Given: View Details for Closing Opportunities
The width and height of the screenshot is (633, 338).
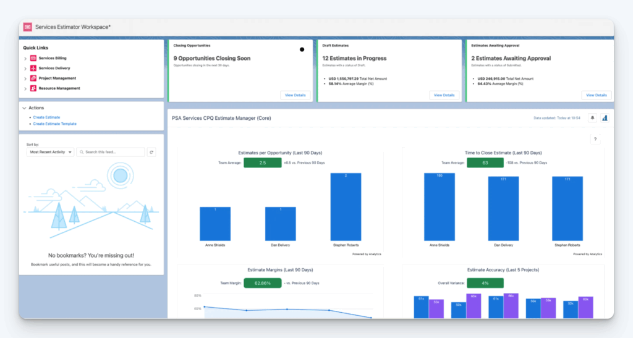Looking at the screenshot, I should pyautogui.click(x=295, y=95).
